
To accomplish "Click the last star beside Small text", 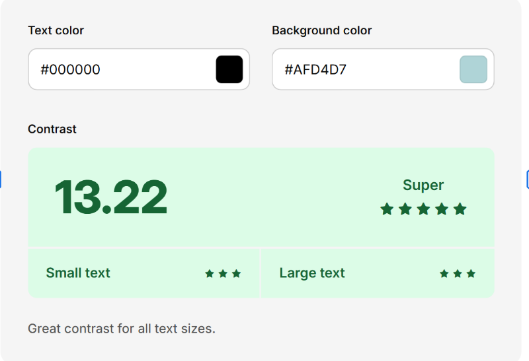I will pyautogui.click(x=237, y=273).
